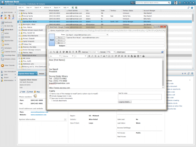
Task: Insert a bulleted list
Action: (x=112, y=56)
